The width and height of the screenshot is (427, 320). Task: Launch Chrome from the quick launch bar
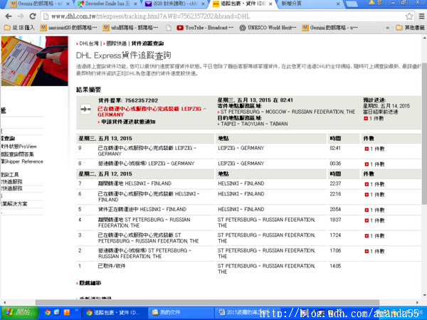[48, 312]
